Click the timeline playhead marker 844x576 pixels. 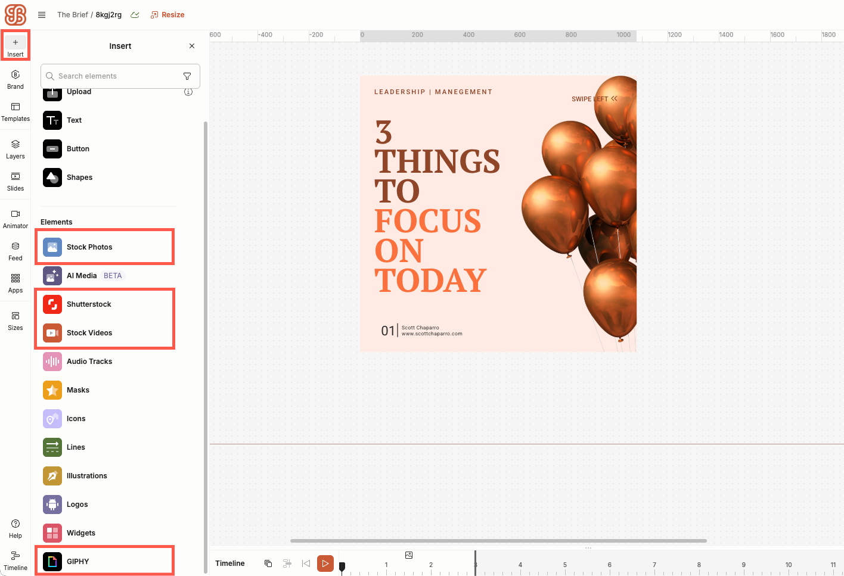[x=342, y=566]
